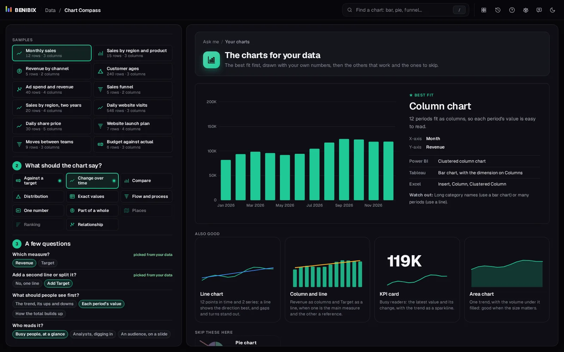Select the Part of a whole intent
The height and width of the screenshot is (352, 564).
[x=92, y=210]
